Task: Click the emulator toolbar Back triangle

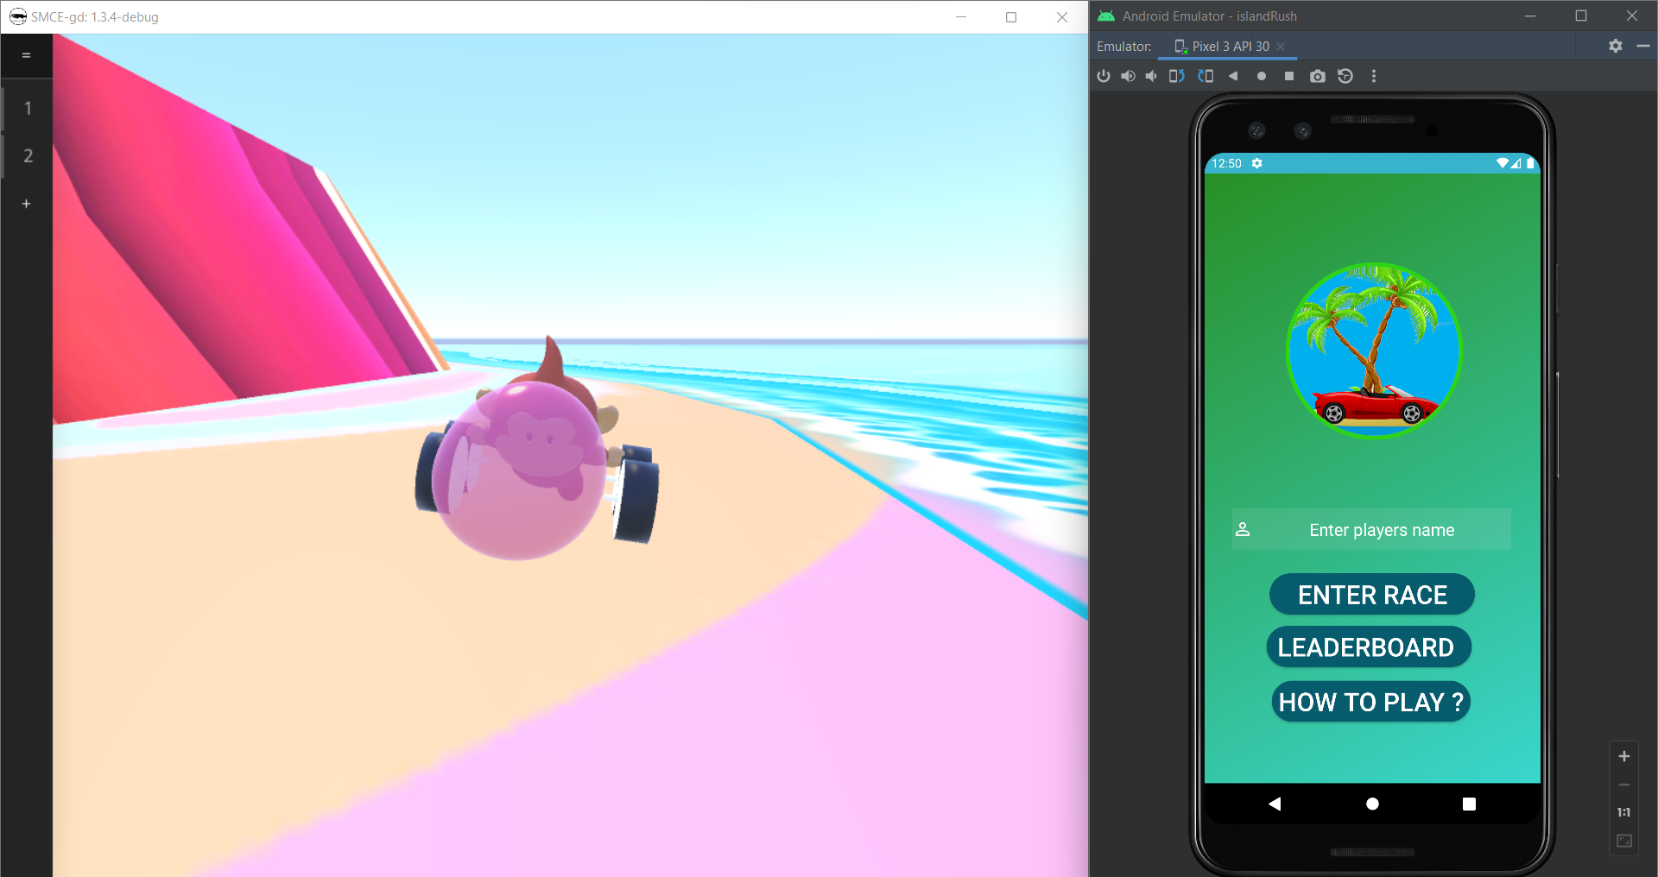Action: (1233, 76)
